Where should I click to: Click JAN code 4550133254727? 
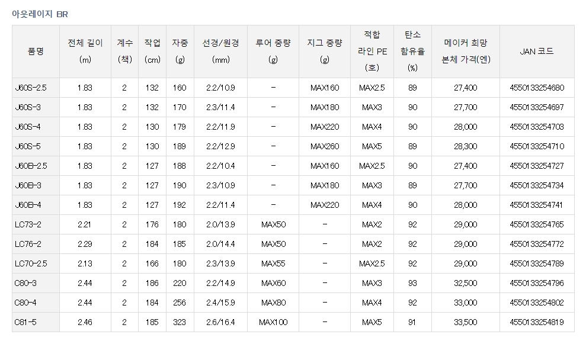click(537, 166)
